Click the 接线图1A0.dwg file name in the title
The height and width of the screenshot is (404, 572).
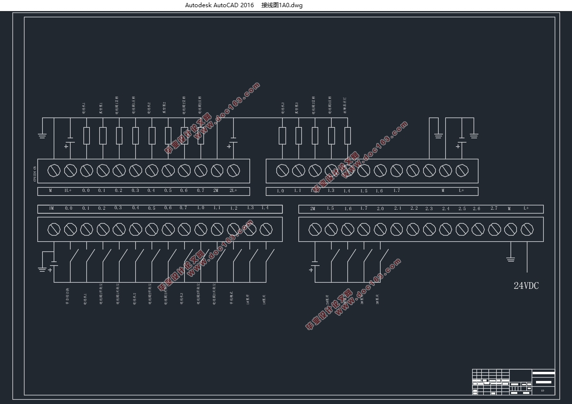point(282,5)
